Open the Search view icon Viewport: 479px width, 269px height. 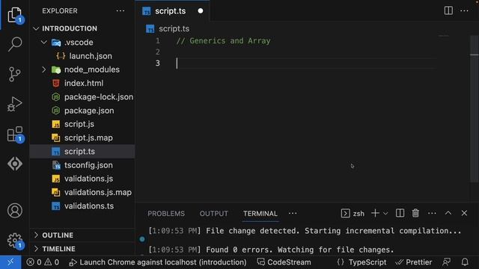(x=15, y=44)
